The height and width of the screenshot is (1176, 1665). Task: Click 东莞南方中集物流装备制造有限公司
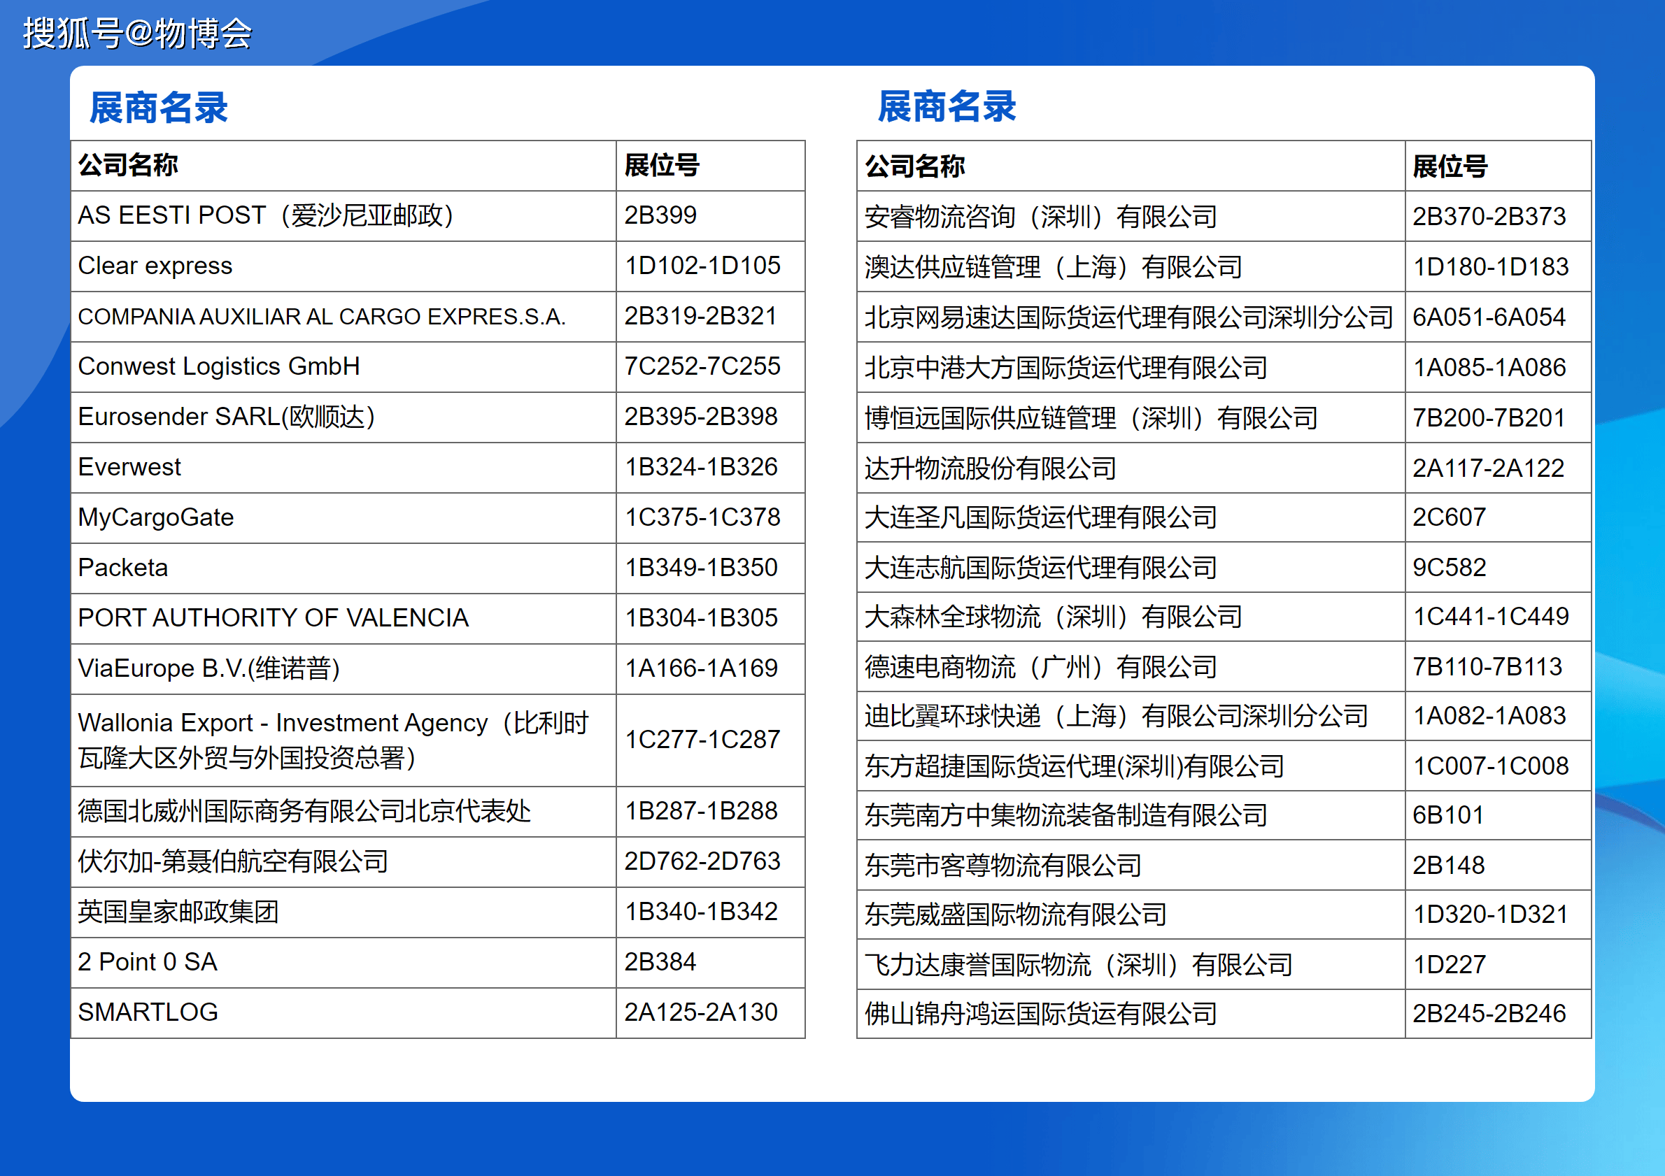[1065, 815]
